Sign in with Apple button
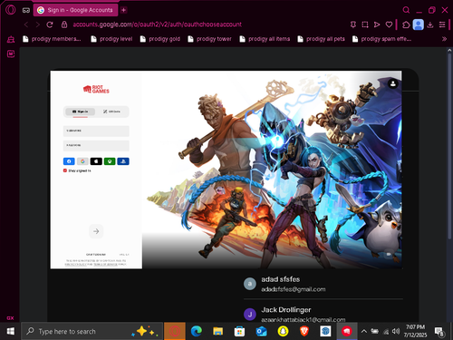This screenshot has width=453, height=340. (96, 161)
